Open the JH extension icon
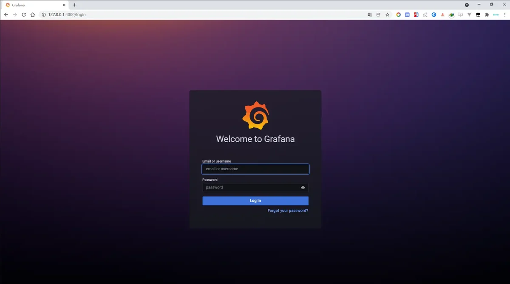The height and width of the screenshot is (284, 510). coord(407,14)
